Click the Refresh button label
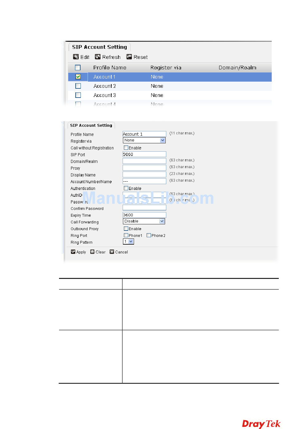Image resolution: width=292 pixels, height=429 pixels. 111,57
